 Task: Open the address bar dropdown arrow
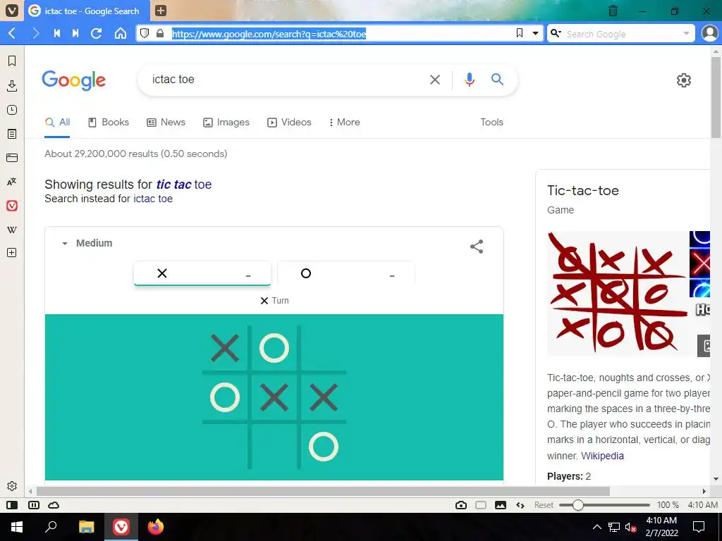535,33
